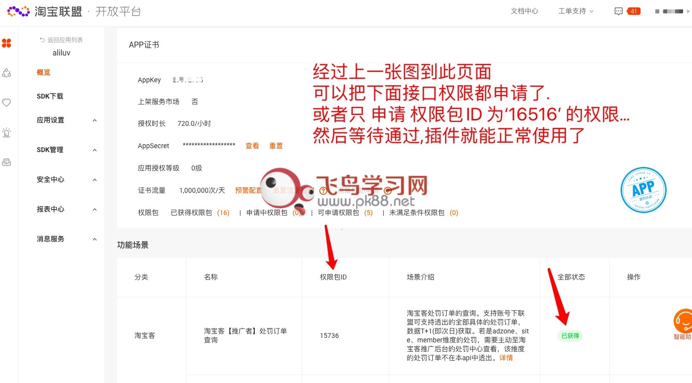Open the alarm light icon in left rail
This screenshot has width=692, height=383.
point(6,132)
